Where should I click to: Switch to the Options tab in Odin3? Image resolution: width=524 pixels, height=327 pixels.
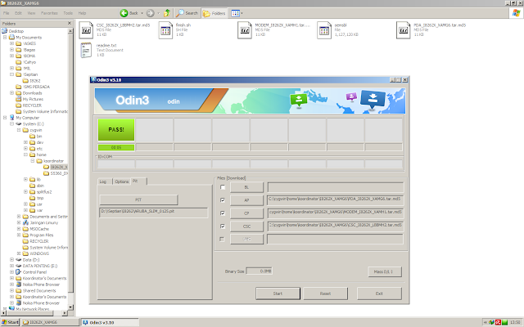122,181
